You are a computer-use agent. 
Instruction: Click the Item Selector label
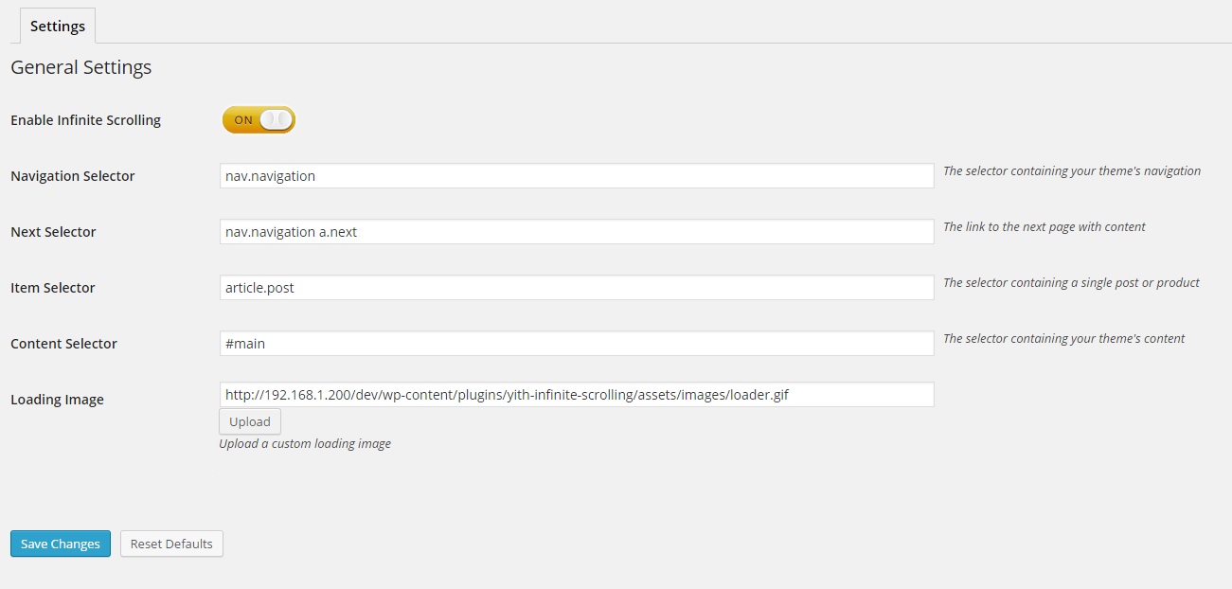[53, 288]
